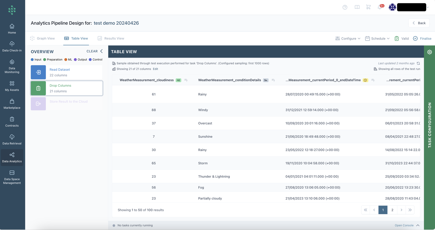Click sort icon for WeatherMeasurement_cloudiness column
Viewport: 435px width, 230px height.
coord(186,80)
